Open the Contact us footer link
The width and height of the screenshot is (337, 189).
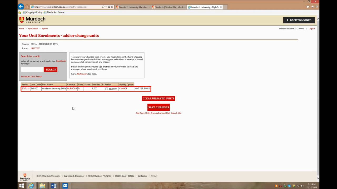142,176
